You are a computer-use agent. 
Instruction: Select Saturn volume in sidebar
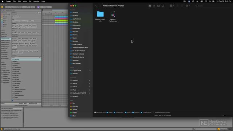[x=75, y=87]
